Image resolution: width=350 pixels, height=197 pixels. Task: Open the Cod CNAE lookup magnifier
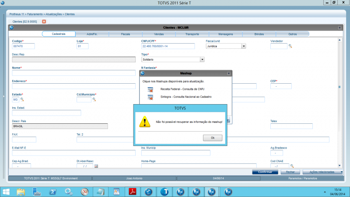click(x=292, y=166)
